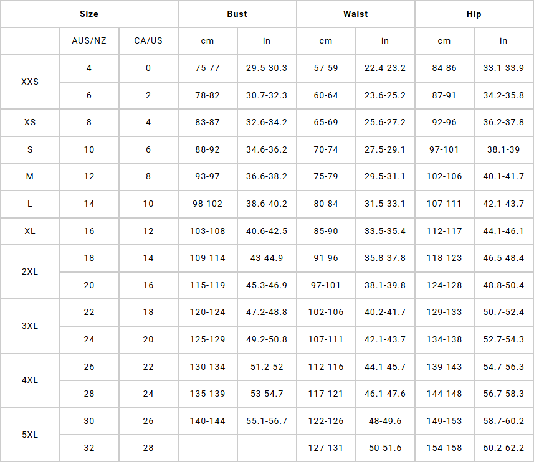The image size is (534, 462).
Task: Click the Waist header cell
Action: [355, 14]
